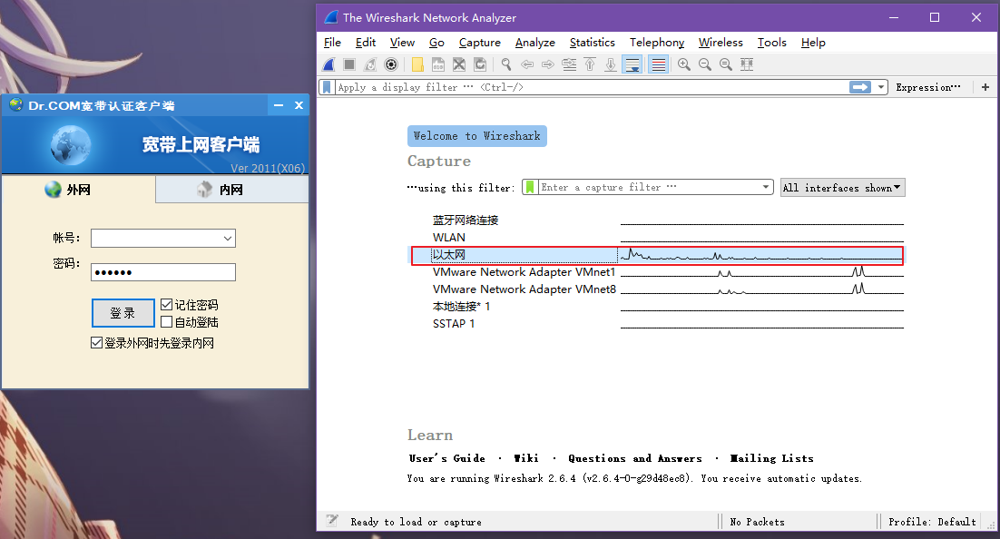Open the User's Guide link
Image resolution: width=1000 pixels, height=539 pixels.
click(447, 458)
